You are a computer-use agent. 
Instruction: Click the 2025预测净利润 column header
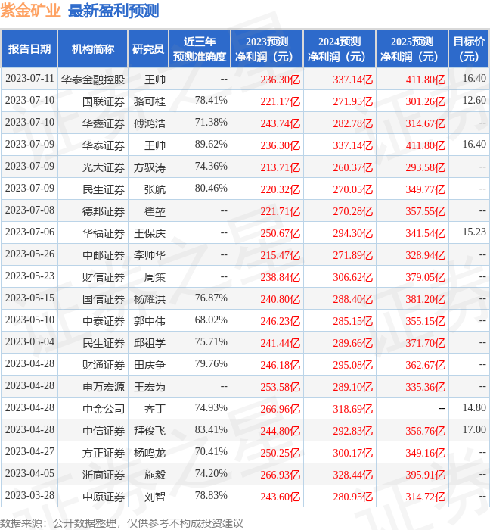click(412, 48)
